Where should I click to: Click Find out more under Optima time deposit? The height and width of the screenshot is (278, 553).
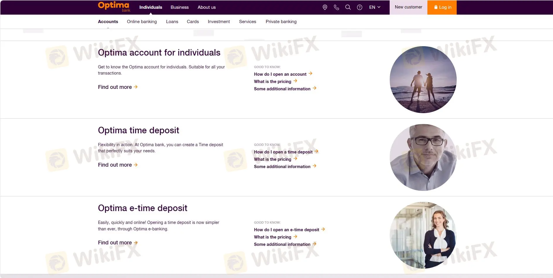click(118, 165)
